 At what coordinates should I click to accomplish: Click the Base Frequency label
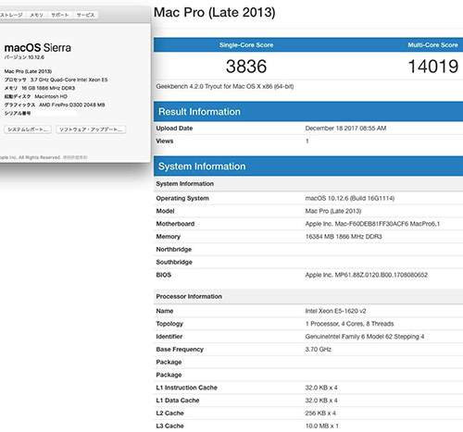click(x=180, y=350)
